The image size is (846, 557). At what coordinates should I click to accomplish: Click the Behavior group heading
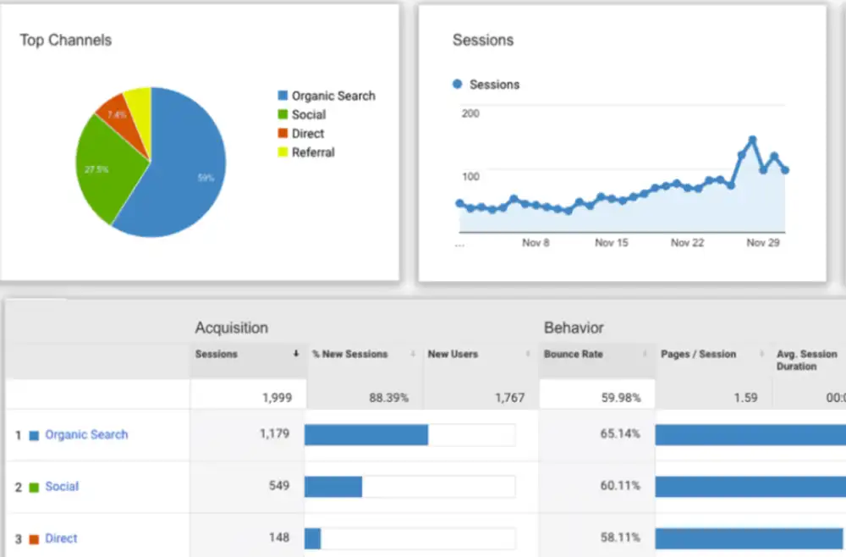coord(574,328)
